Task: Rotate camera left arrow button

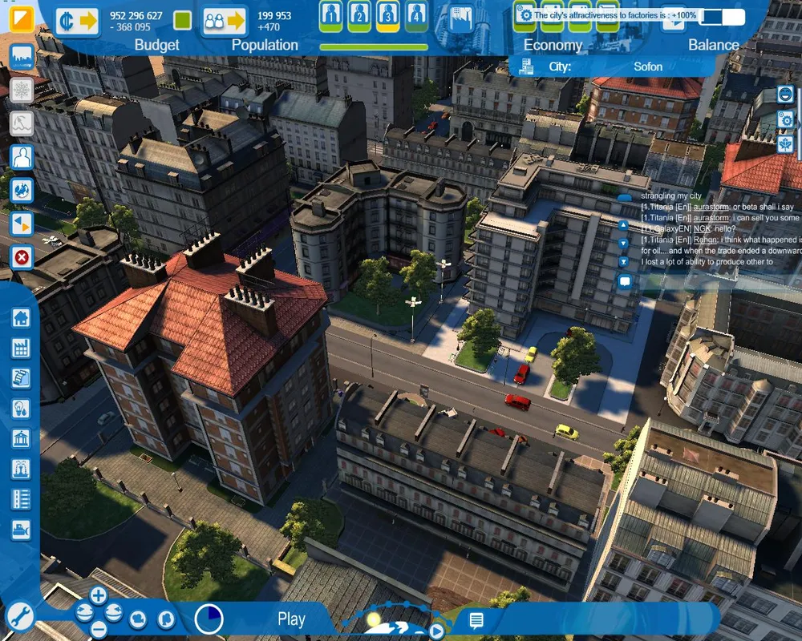Action: (84, 612)
